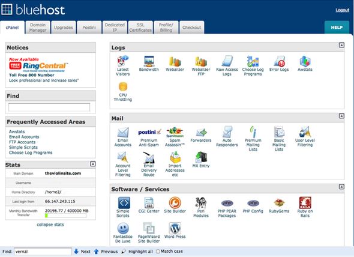Switch to the Domain Manager tab
354x257 pixels.
pyautogui.click(x=38, y=28)
